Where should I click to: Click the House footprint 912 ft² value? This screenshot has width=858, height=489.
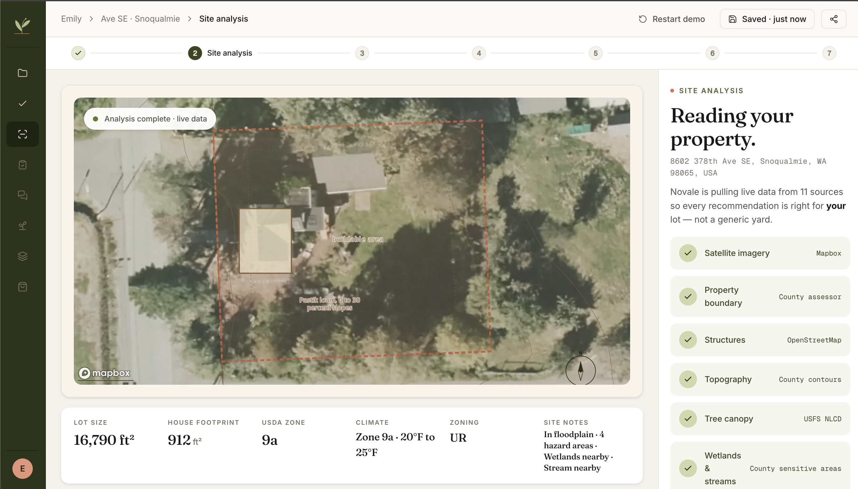(x=185, y=440)
